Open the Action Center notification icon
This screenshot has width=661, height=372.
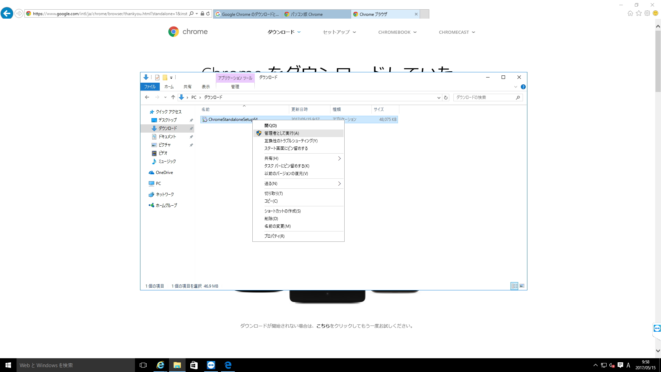[x=620, y=365]
